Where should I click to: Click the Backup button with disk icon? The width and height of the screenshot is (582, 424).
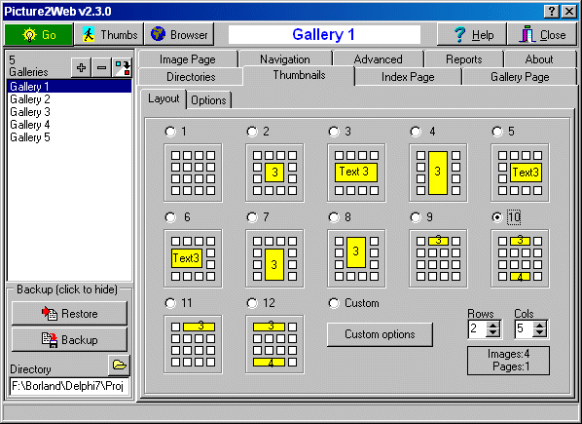[x=69, y=339]
